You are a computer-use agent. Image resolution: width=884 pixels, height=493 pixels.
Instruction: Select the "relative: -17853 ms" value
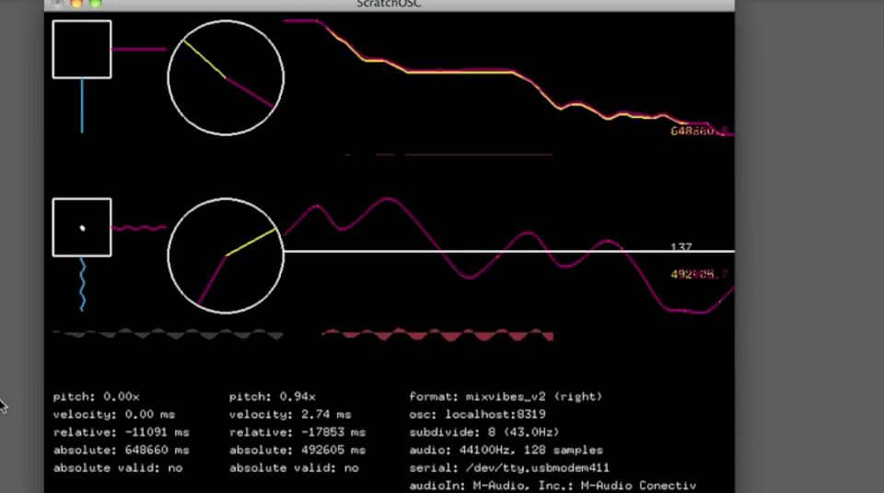tap(297, 432)
